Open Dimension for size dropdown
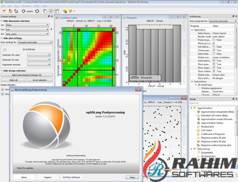 tap(39, 60)
